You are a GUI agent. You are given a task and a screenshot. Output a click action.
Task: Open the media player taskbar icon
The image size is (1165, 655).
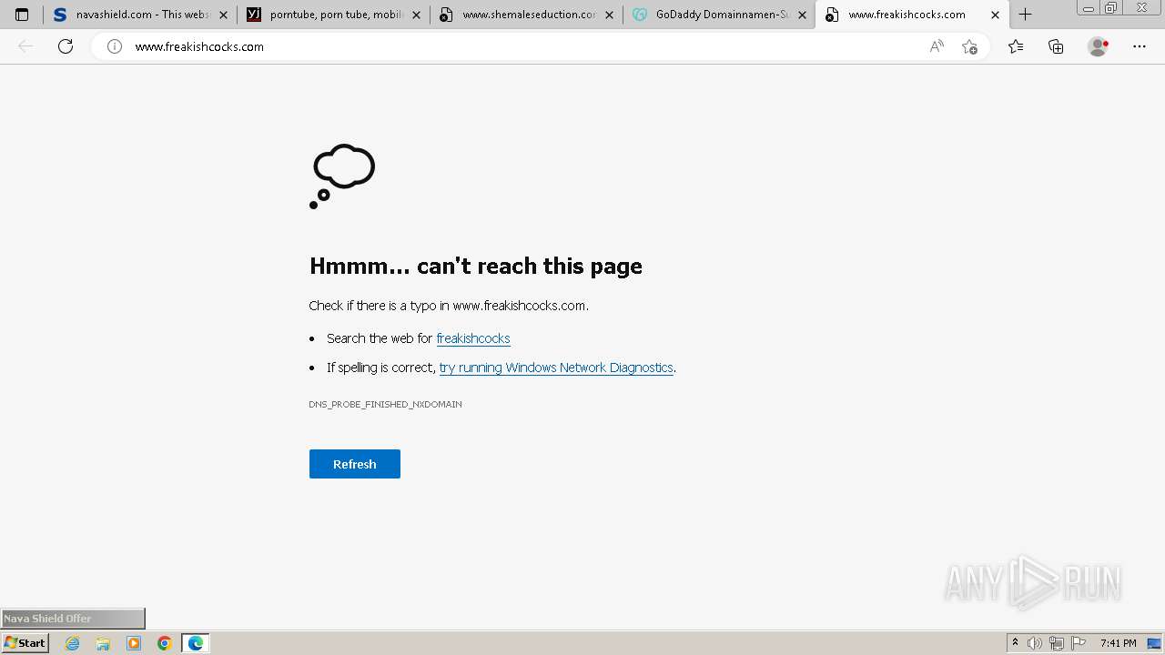click(134, 643)
